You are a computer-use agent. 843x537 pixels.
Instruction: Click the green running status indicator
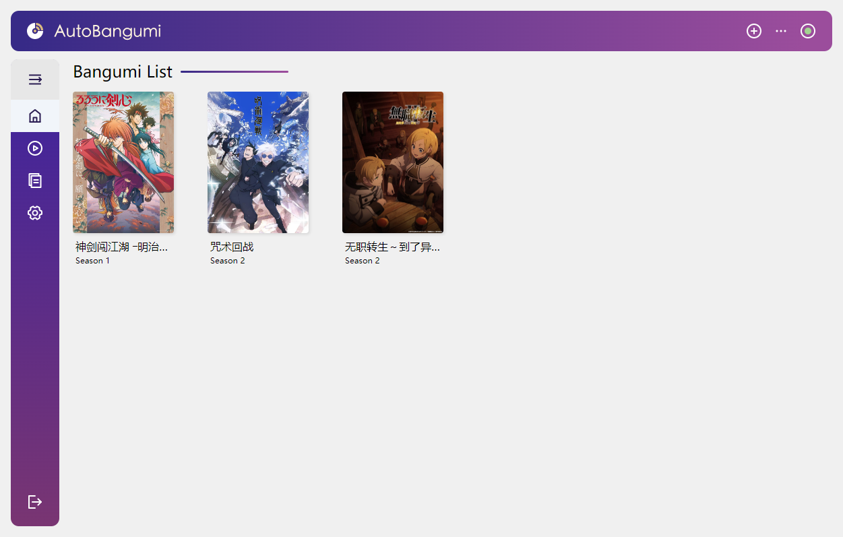pos(808,31)
